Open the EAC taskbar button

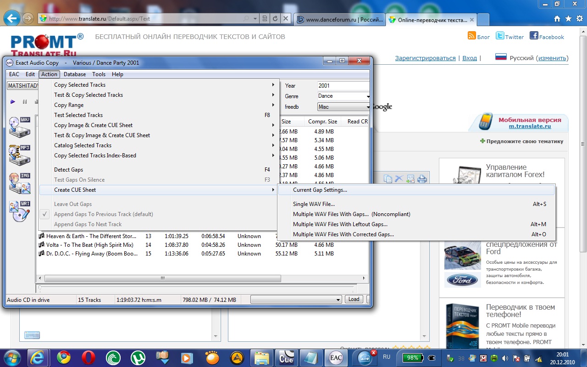tap(336, 357)
